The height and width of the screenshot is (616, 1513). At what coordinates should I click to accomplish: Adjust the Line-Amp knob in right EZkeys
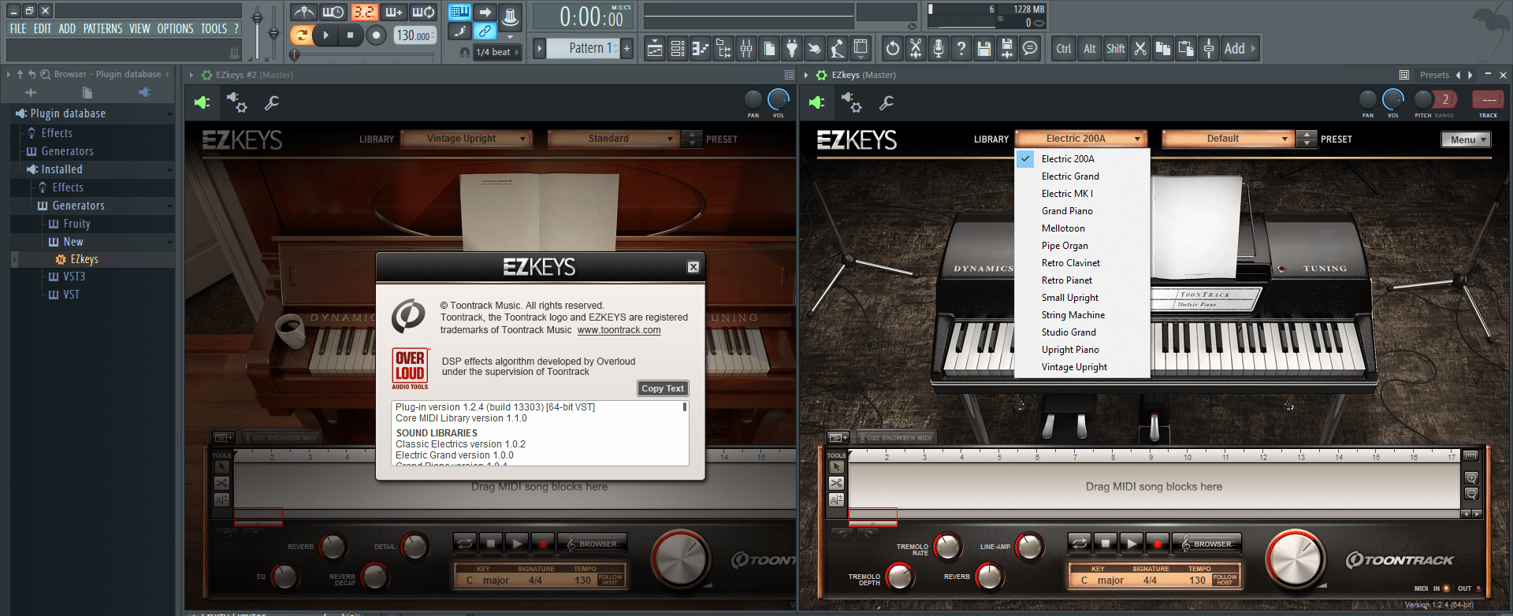1028,546
